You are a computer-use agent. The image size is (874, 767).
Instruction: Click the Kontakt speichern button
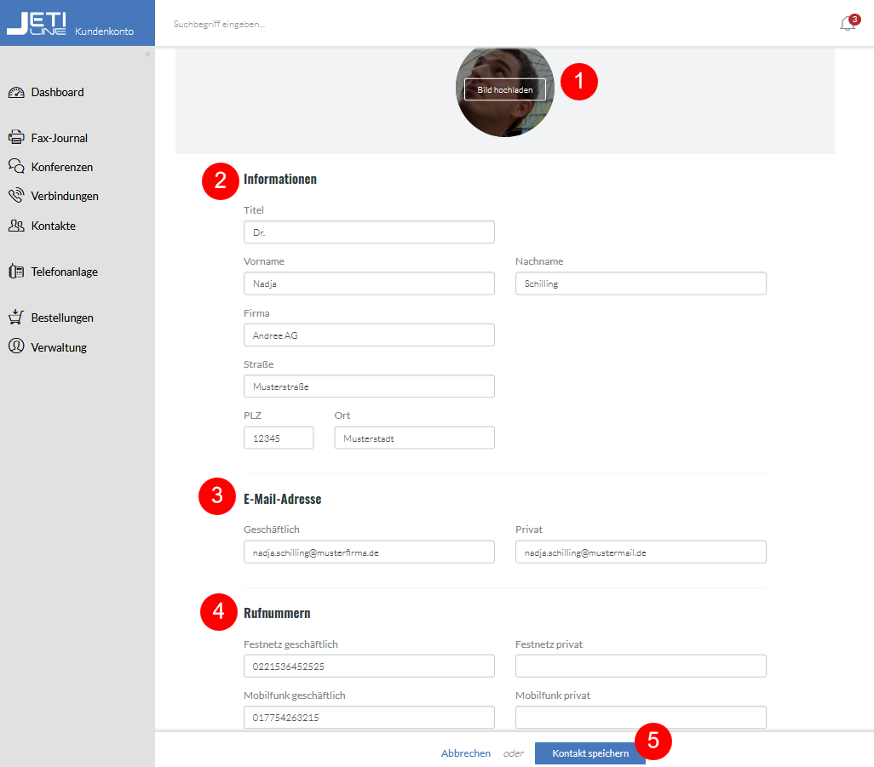point(589,753)
